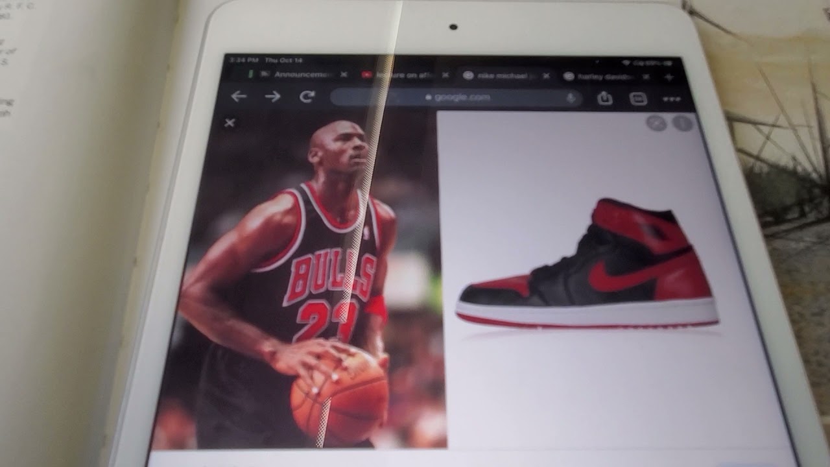This screenshot has height=467, width=830.
Task: Go back with the browser back arrow
Action: coord(239,97)
